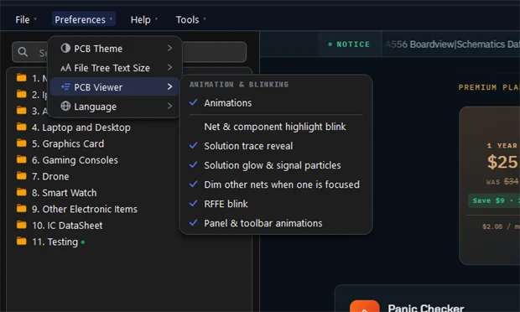This screenshot has width=520, height=312.
Task: Open the File menu dropdown arrow
Action: (x=35, y=19)
